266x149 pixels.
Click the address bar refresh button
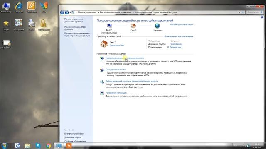click(x=243, y=12)
